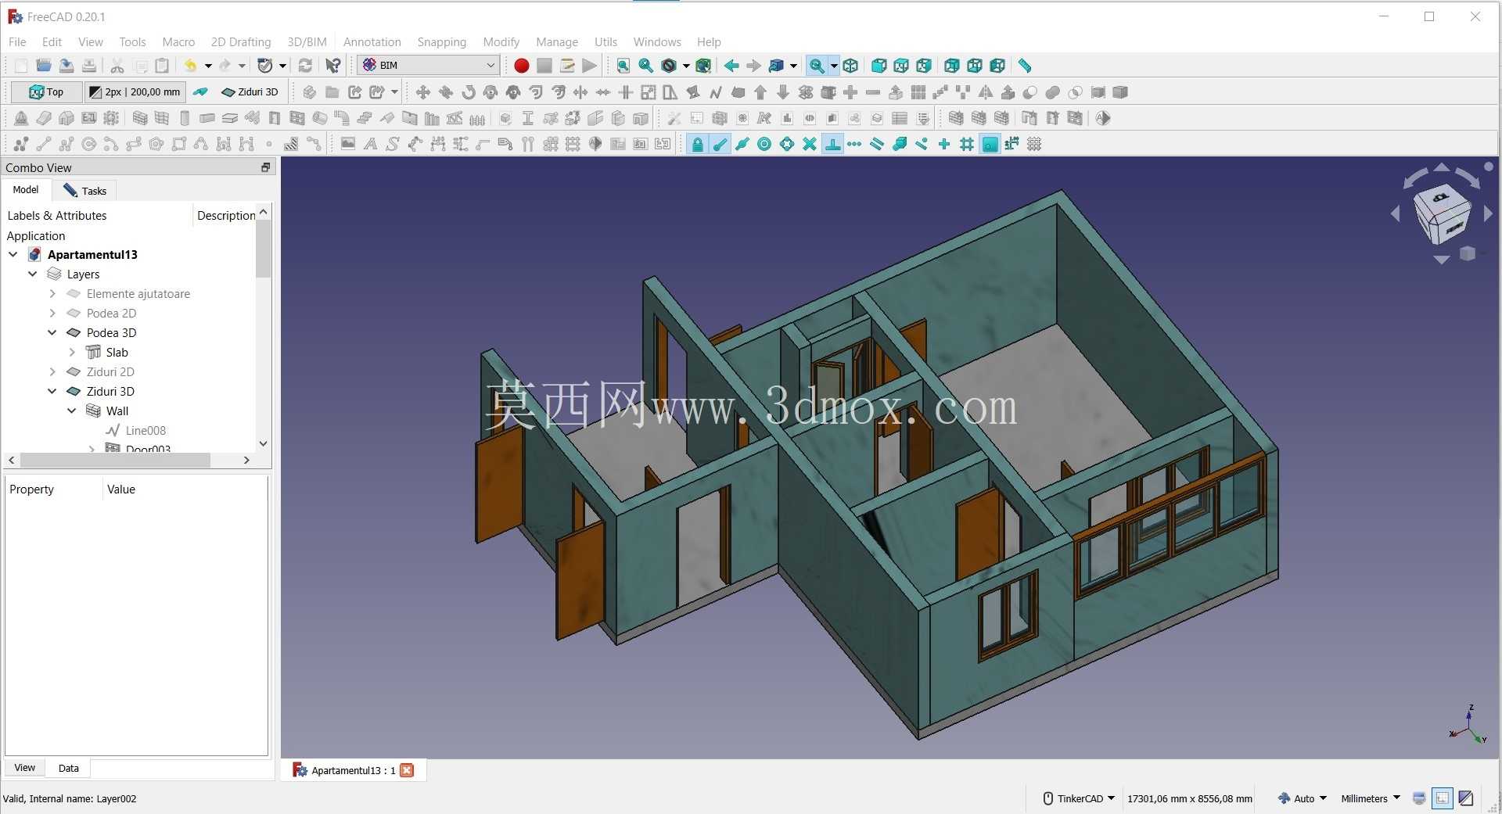Toggle Snap Center circle button

click(x=764, y=144)
